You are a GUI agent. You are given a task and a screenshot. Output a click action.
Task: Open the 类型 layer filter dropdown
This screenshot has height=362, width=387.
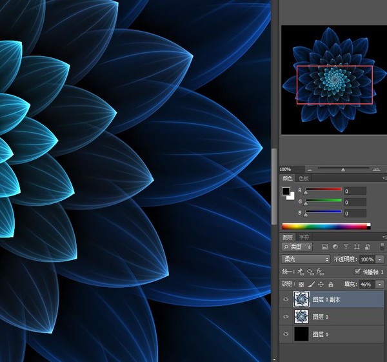pos(297,246)
